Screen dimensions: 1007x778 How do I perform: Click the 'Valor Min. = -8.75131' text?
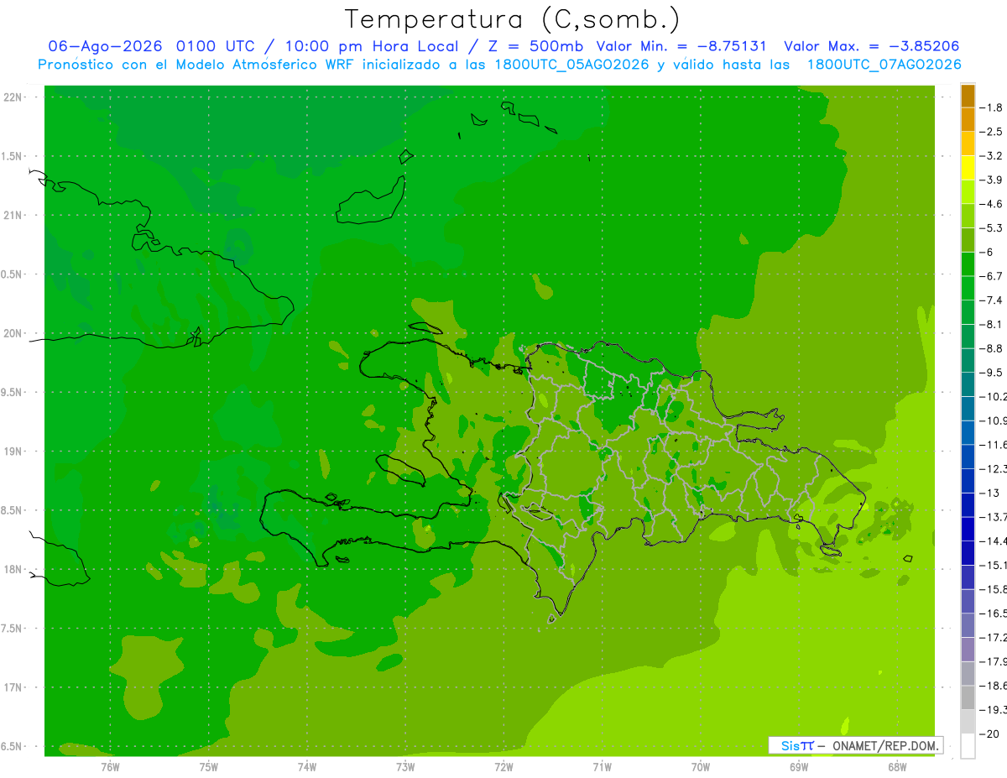pos(681,46)
